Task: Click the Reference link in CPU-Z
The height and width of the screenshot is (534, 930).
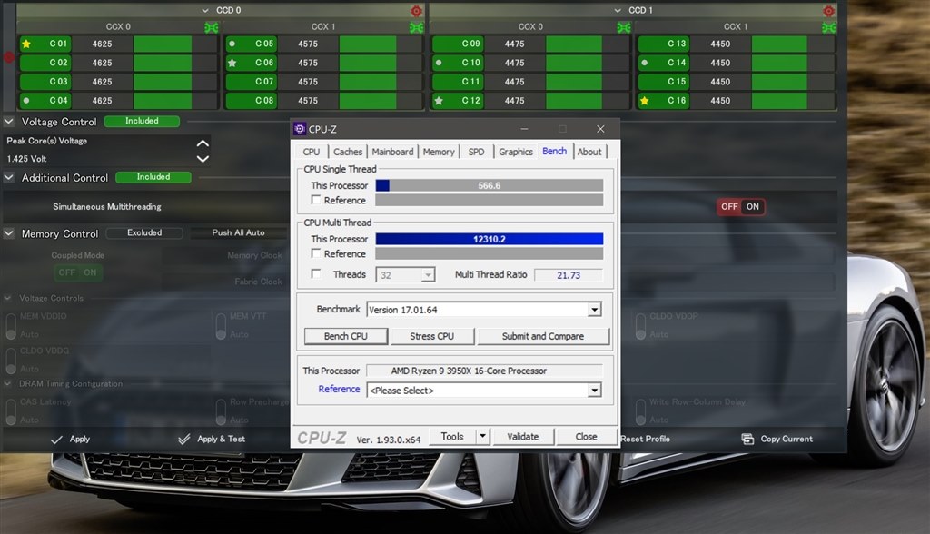Action: tap(339, 390)
